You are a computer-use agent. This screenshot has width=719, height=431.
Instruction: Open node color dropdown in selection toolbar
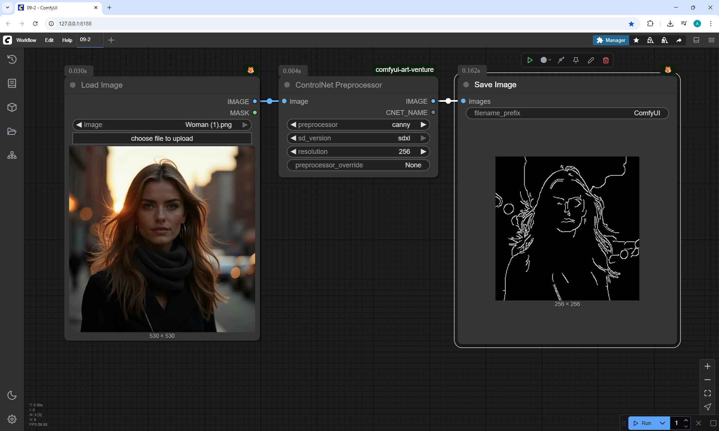coord(546,60)
